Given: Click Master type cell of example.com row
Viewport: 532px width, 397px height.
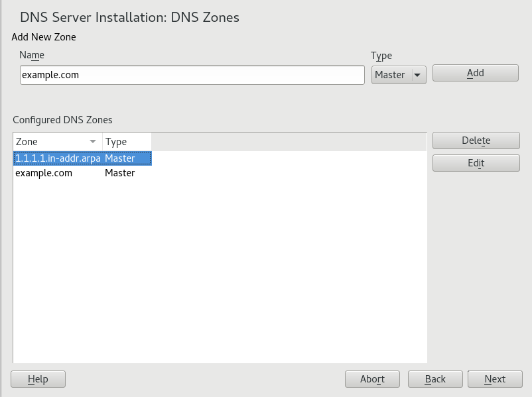Looking at the screenshot, I should (120, 173).
